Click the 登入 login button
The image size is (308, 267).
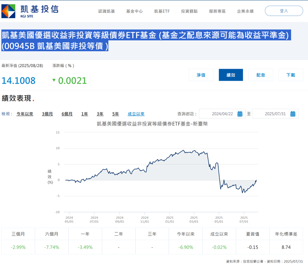coord(284,11)
